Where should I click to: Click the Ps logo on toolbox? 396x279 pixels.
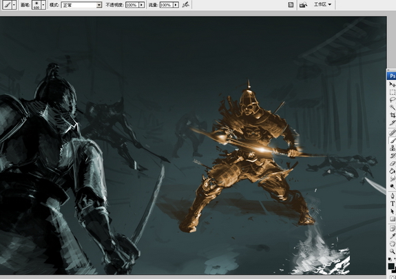(392, 76)
